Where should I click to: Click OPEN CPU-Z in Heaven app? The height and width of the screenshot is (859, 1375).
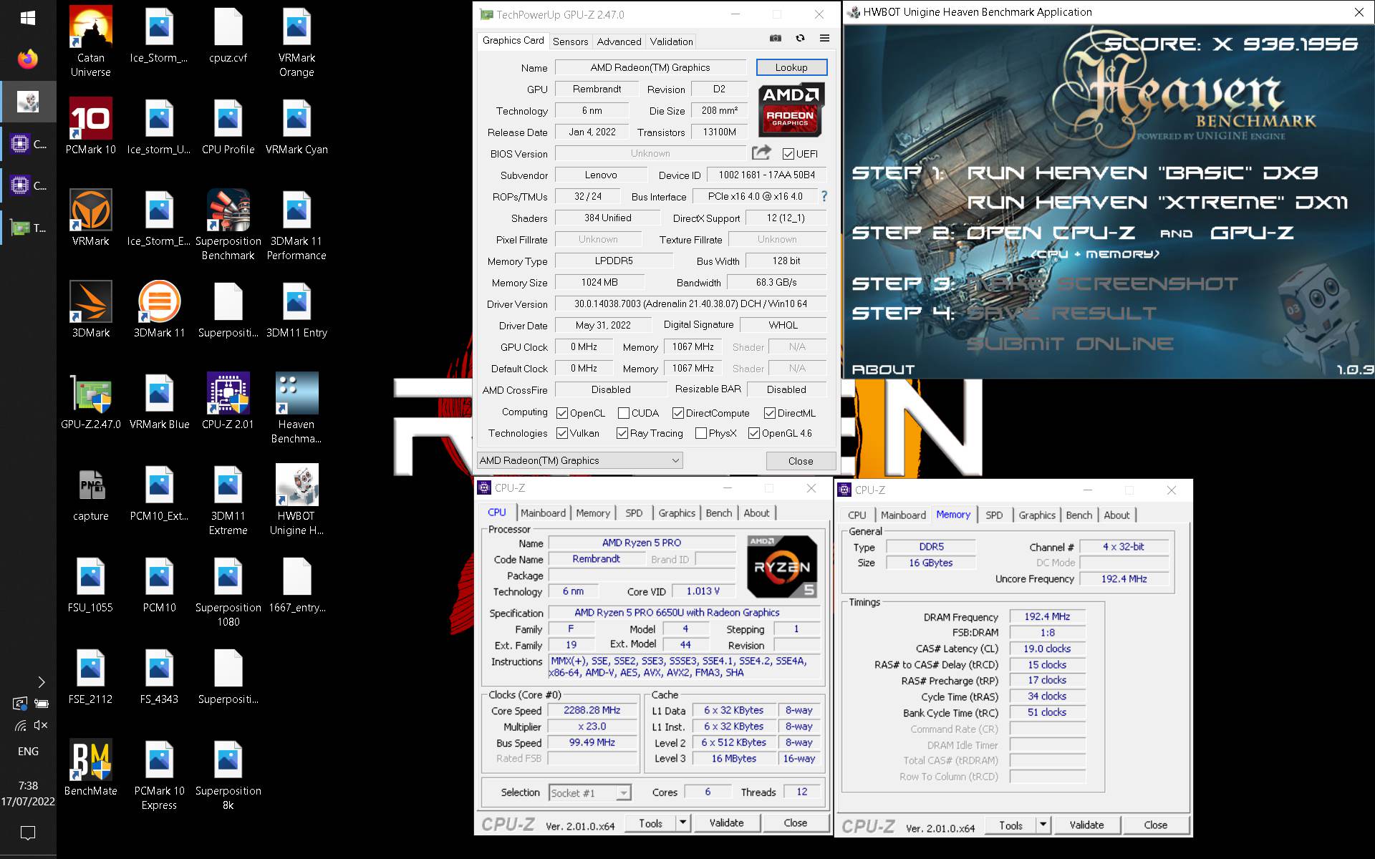click(x=1051, y=233)
